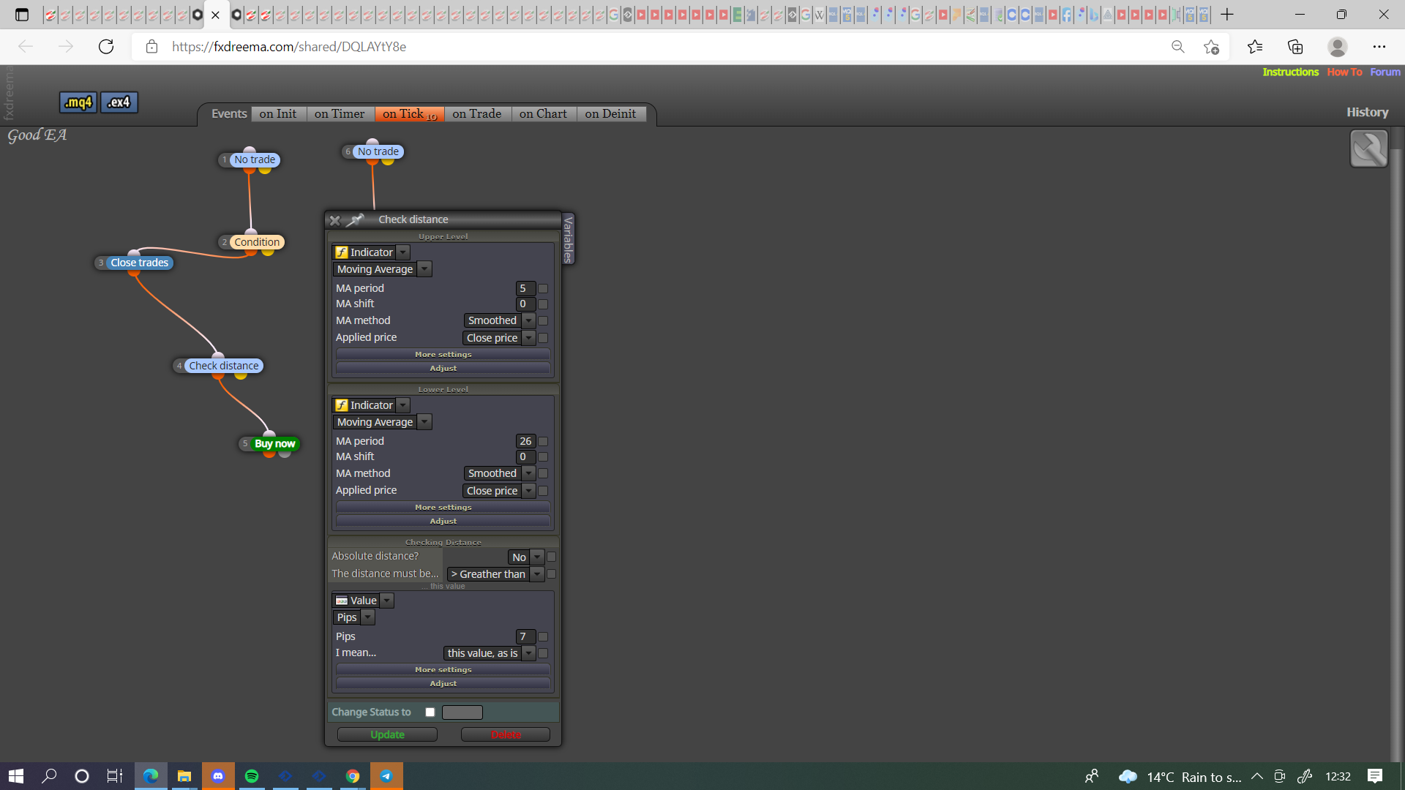View site information lock icon
Image resolution: width=1405 pixels, height=790 pixels.
coord(151,47)
